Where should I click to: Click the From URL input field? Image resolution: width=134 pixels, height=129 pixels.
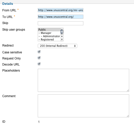(x=61, y=10)
